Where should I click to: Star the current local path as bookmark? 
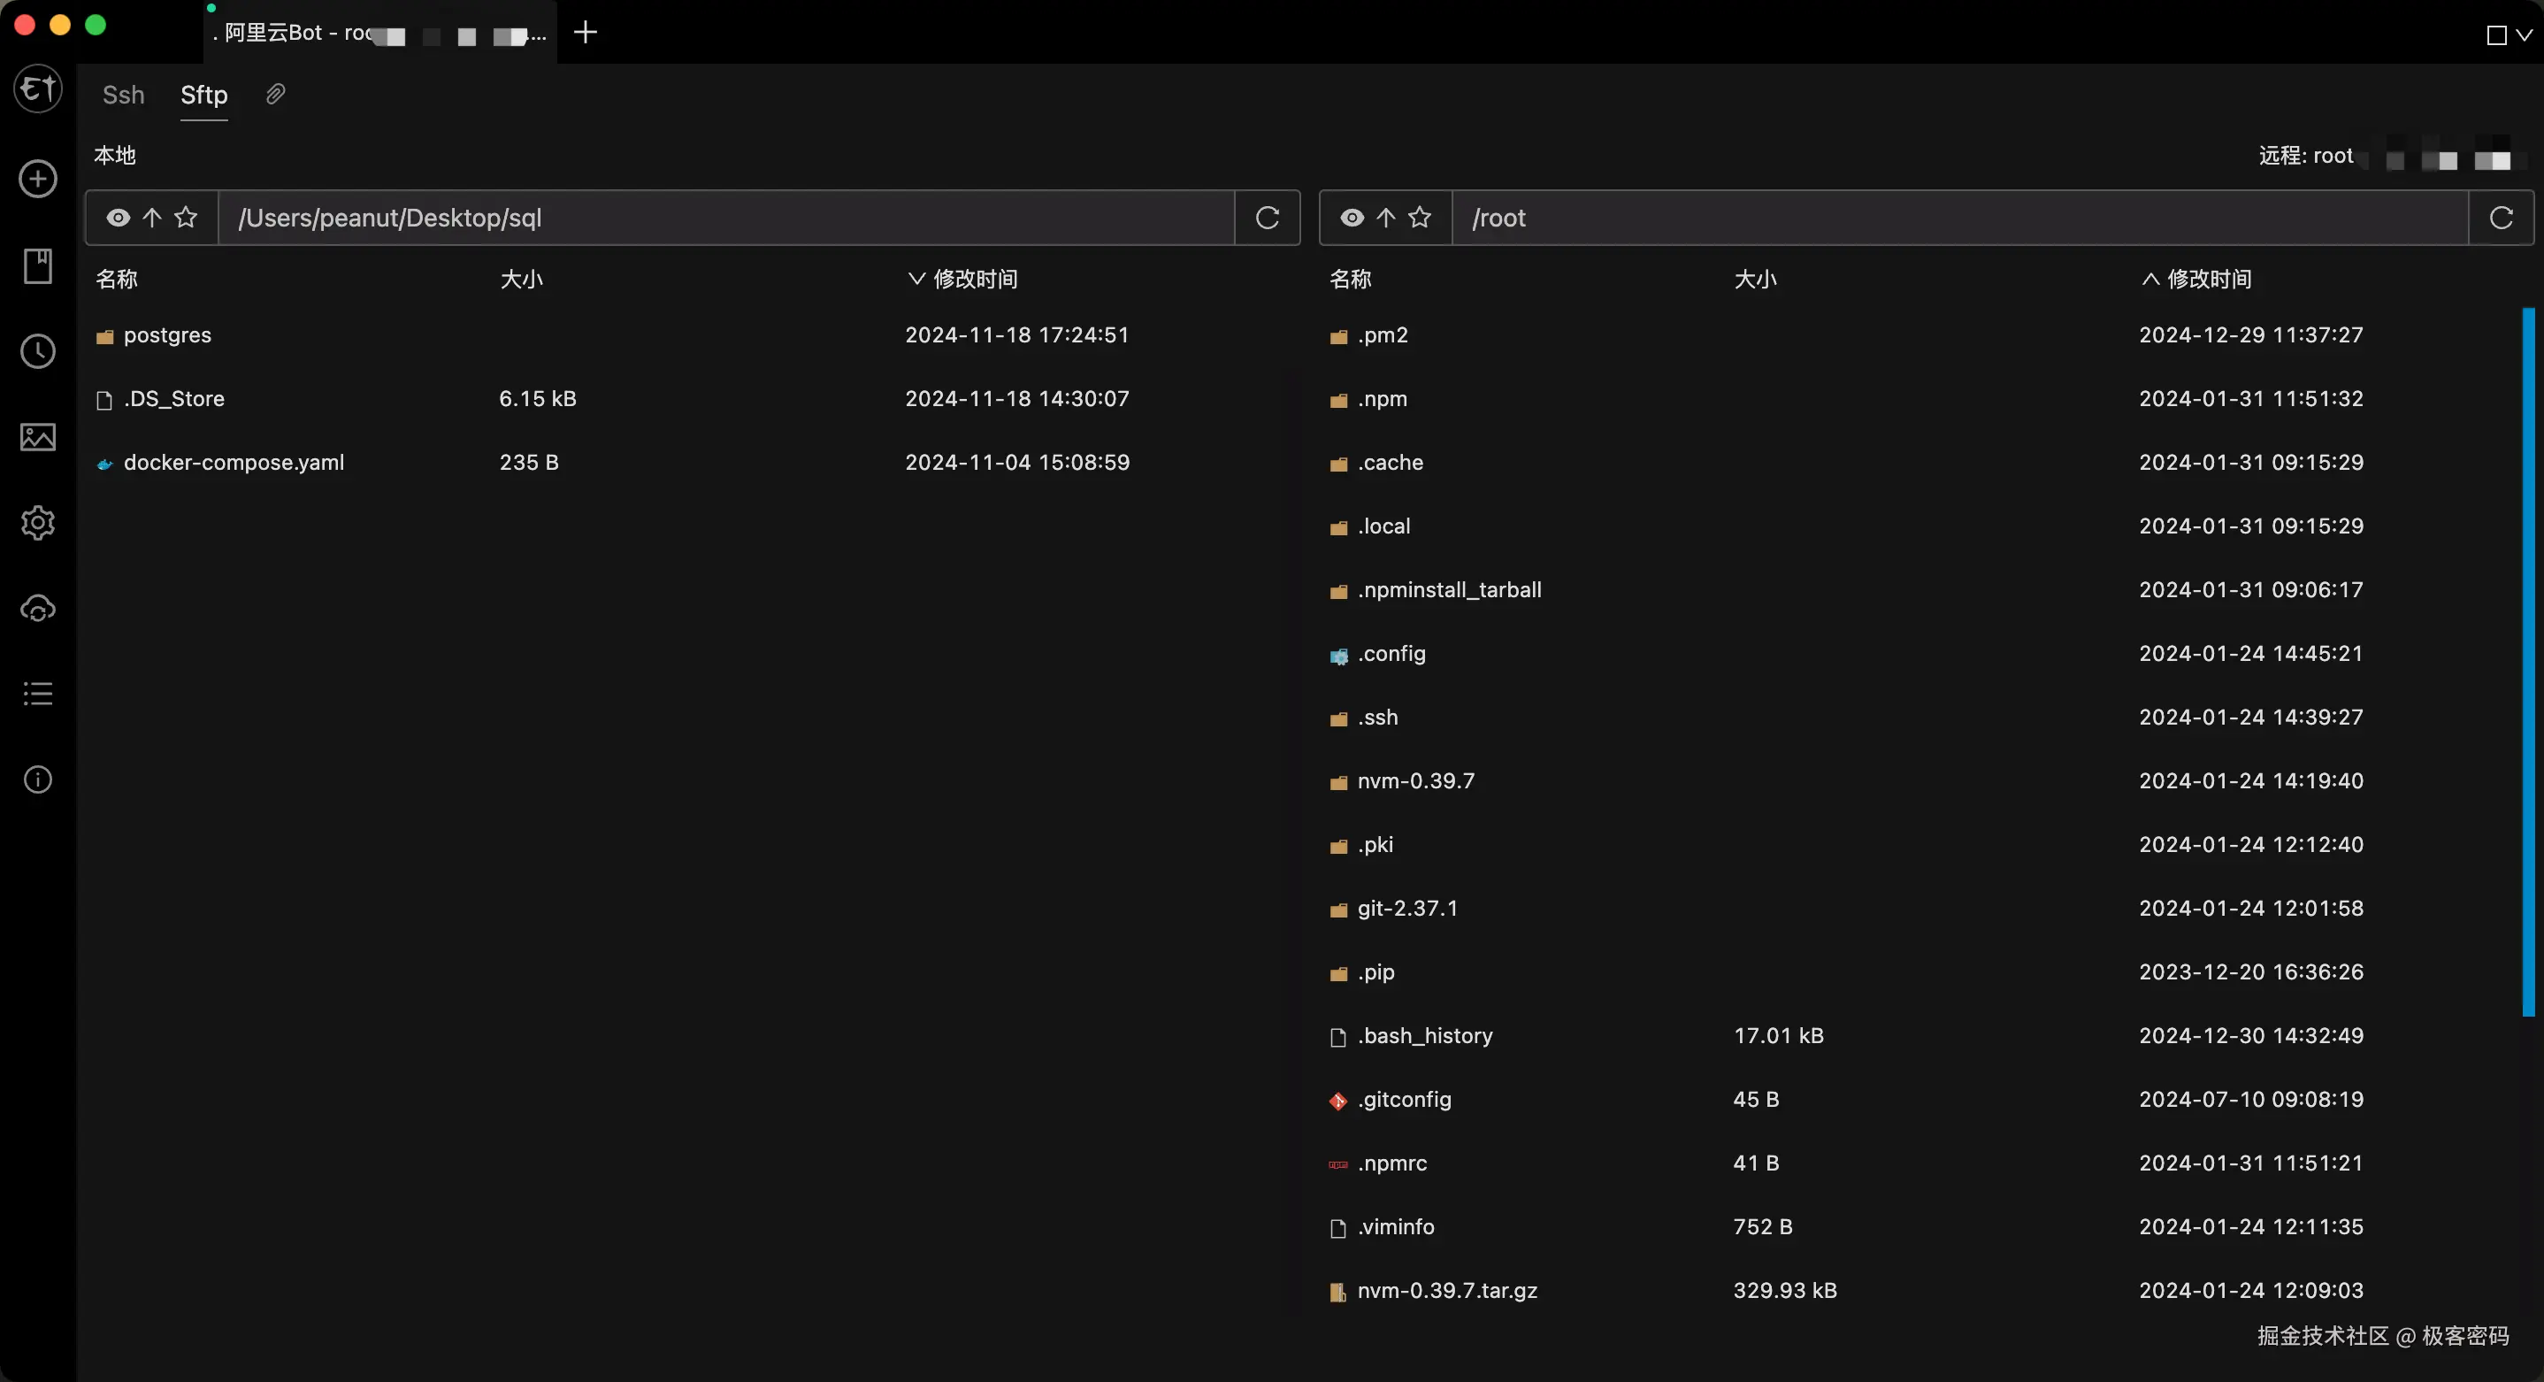pos(187,218)
